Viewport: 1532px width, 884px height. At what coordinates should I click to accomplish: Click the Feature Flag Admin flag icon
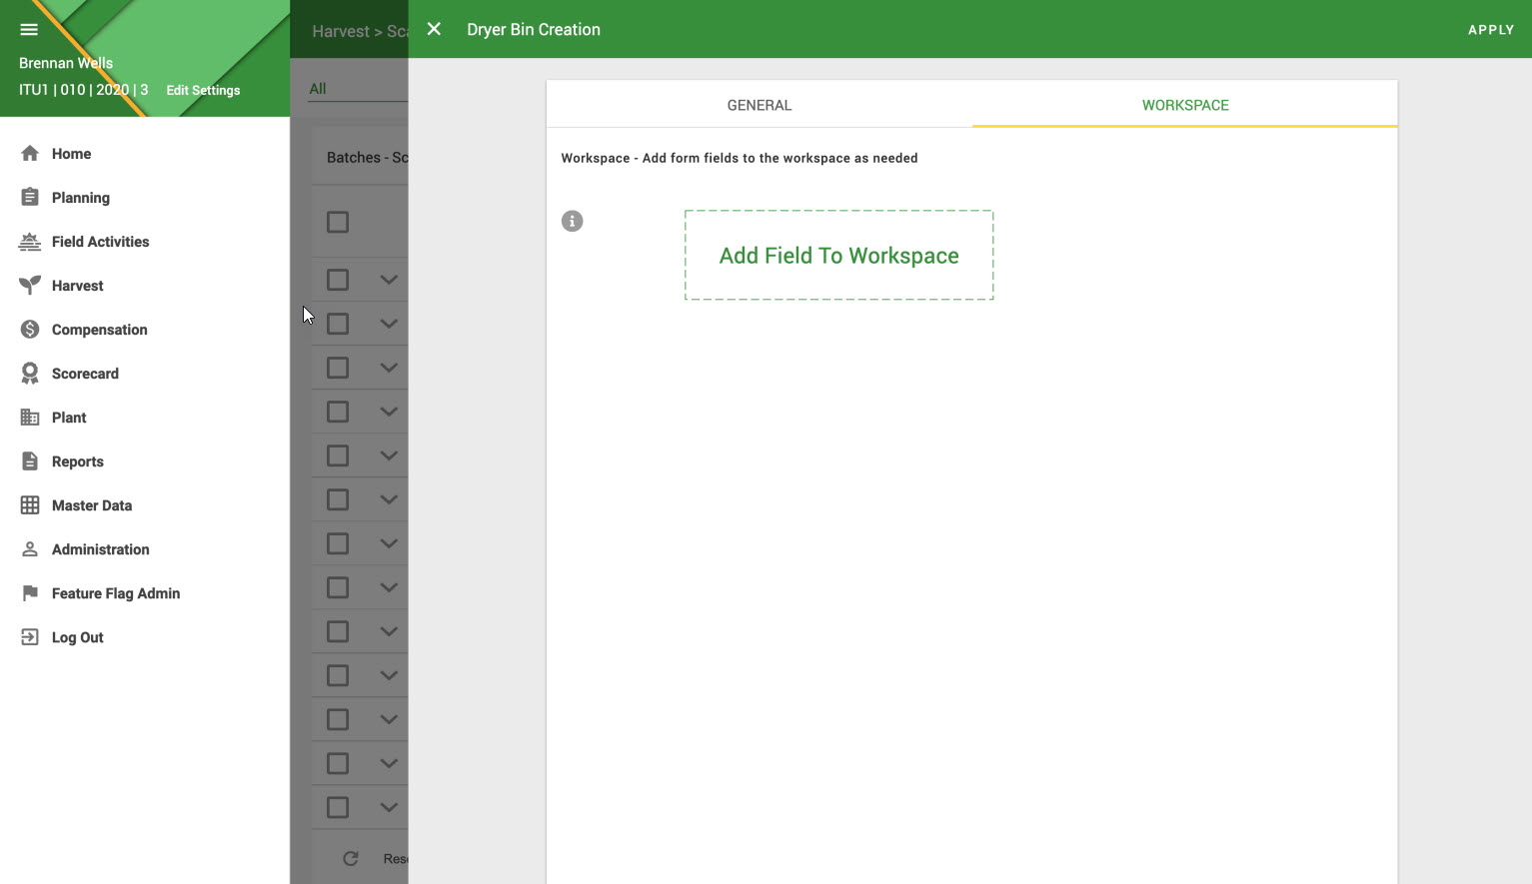click(x=30, y=593)
